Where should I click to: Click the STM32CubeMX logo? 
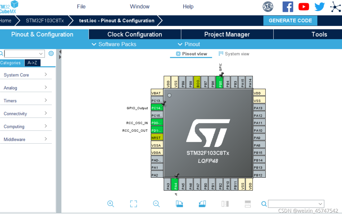coord(9,7)
